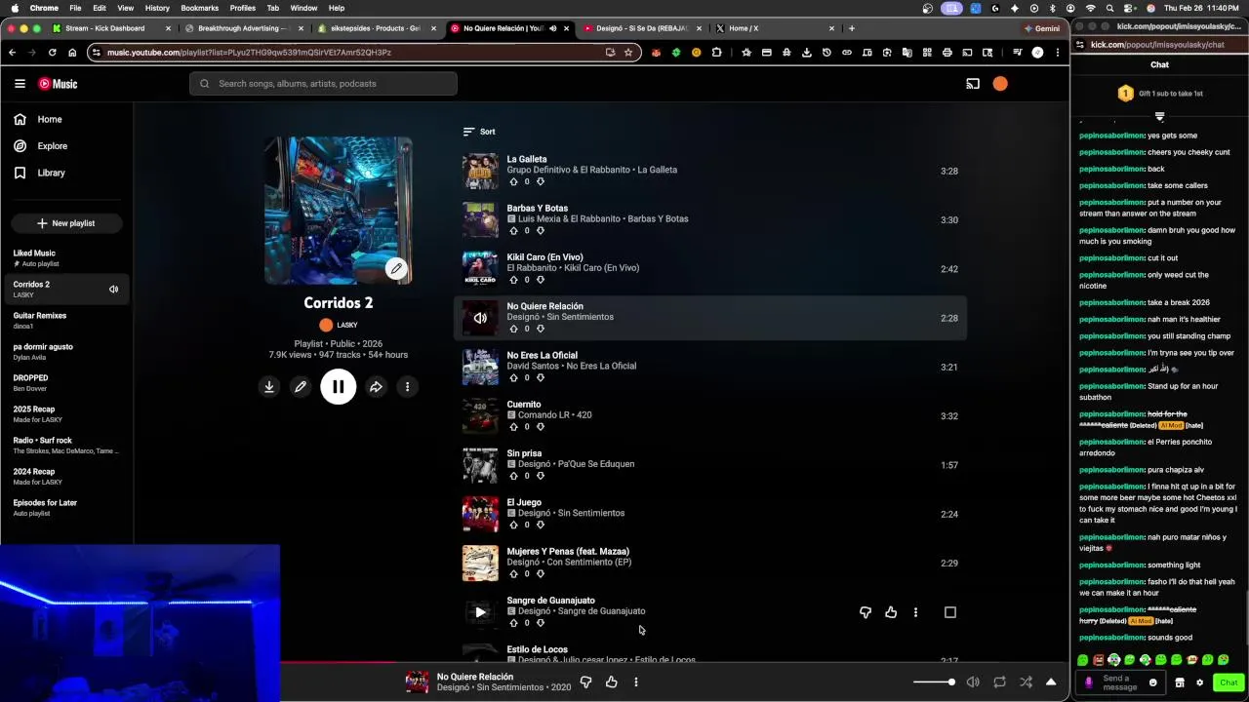Toggle repeat mode in player bar
This screenshot has height=702, width=1249.
(1000, 682)
